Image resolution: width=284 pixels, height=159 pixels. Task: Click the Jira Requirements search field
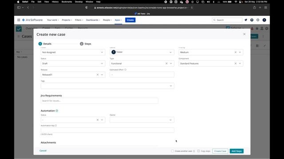click(x=99, y=101)
